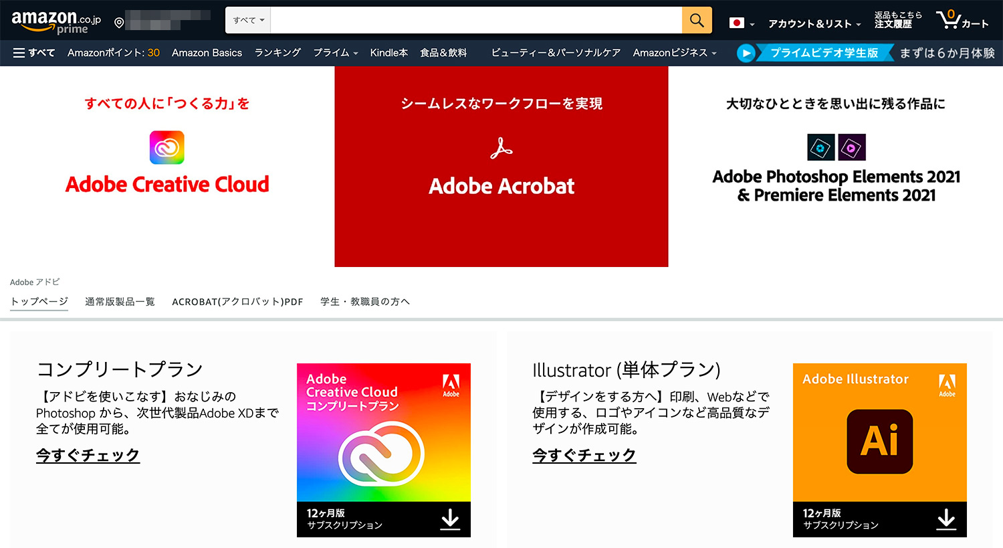
Task: Open ランキング in navigation bar
Action: tap(277, 52)
